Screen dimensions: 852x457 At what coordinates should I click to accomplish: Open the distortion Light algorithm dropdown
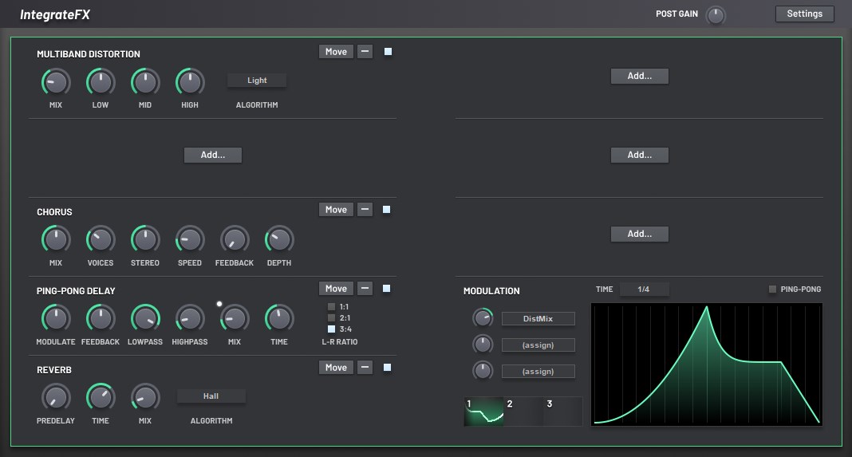point(257,81)
